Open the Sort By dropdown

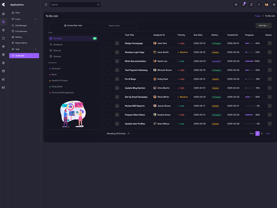click(x=263, y=25)
